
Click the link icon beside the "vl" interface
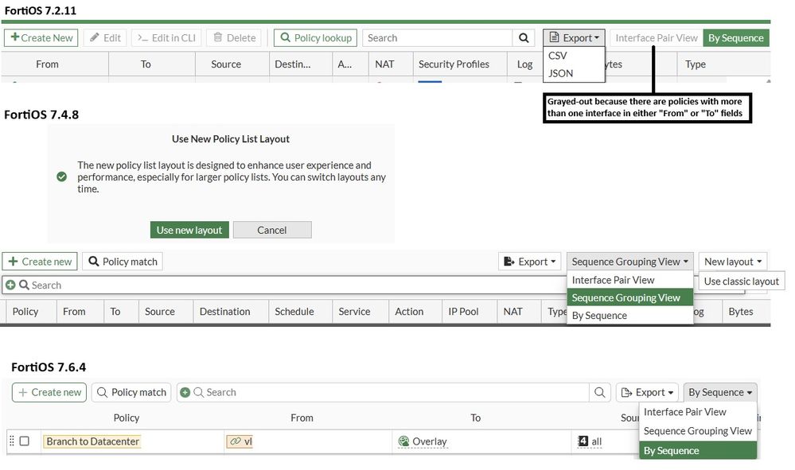235,441
